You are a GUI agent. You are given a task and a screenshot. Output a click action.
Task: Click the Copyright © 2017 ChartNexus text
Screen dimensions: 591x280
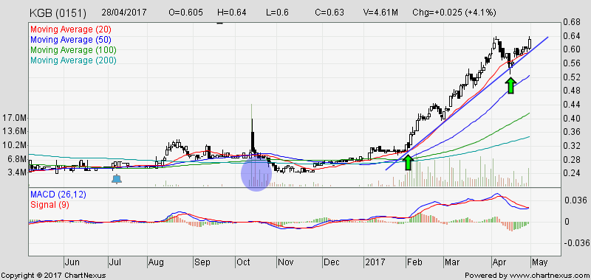click(54, 275)
